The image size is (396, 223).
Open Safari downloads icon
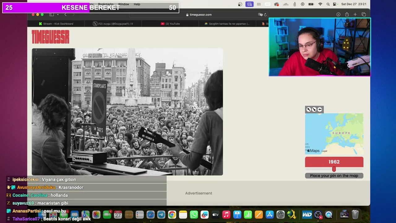coord(338,15)
